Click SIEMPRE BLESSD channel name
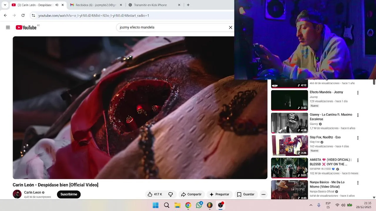The image size is (376, 211). point(320,169)
